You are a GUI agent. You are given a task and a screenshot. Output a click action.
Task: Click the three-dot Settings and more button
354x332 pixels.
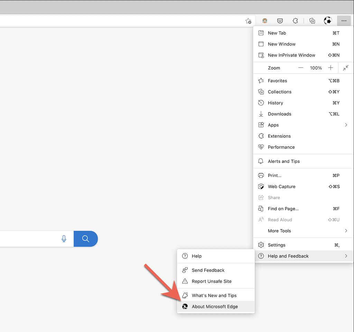[x=344, y=21]
